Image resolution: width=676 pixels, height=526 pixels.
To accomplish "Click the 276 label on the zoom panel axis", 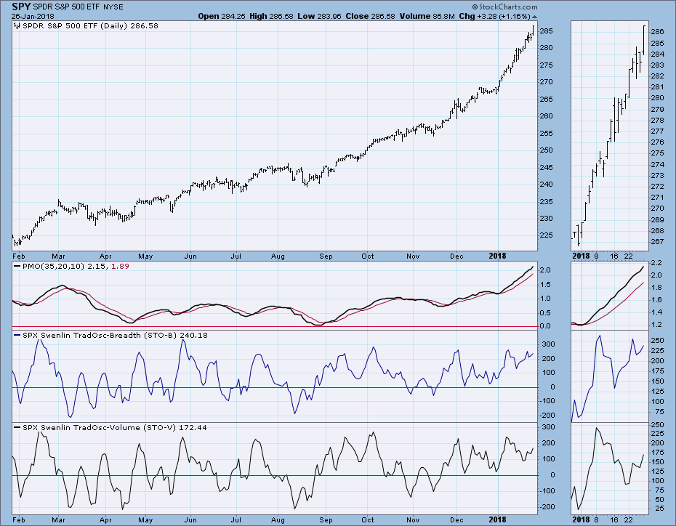I will pos(657,142).
